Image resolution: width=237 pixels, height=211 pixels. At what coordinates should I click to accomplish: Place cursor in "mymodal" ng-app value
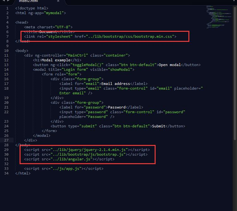[54, 13]
